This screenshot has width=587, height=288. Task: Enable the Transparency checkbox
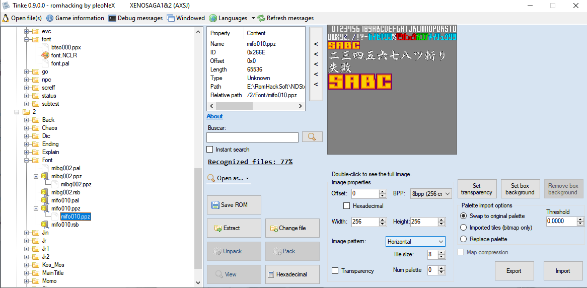click(x=335, y=271)
